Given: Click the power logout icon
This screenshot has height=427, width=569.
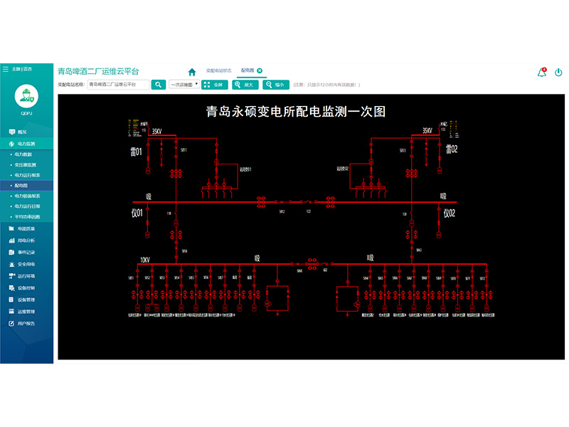Looking at the screenshot, I should point(558,72).
